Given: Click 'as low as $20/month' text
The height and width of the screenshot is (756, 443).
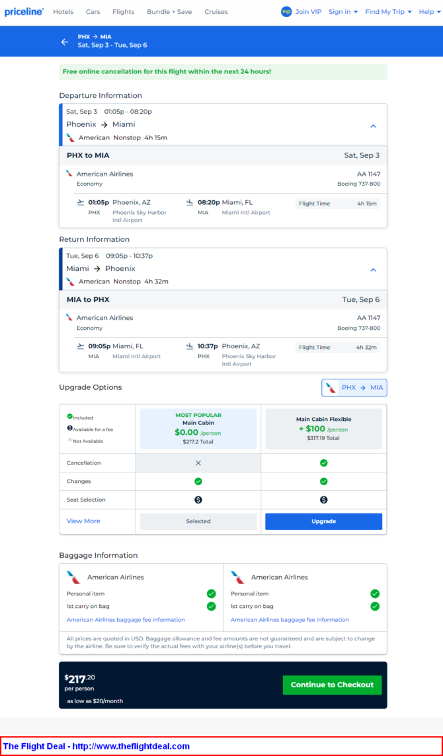Looking at the screenshot, I should (x=95, y=700).
